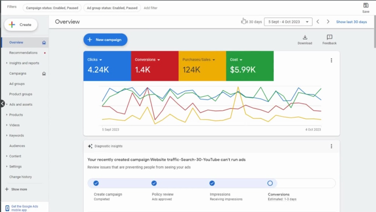Click the '5 Sept 2023' chart label

(110, 130)
